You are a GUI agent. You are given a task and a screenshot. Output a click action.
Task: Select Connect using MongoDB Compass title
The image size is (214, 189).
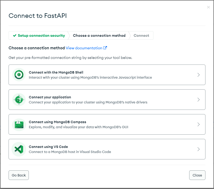tap(57, 122)
